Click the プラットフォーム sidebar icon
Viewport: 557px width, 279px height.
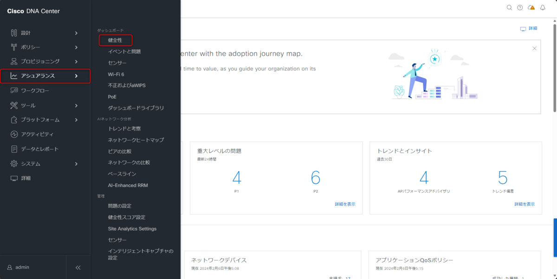point(14,120)
